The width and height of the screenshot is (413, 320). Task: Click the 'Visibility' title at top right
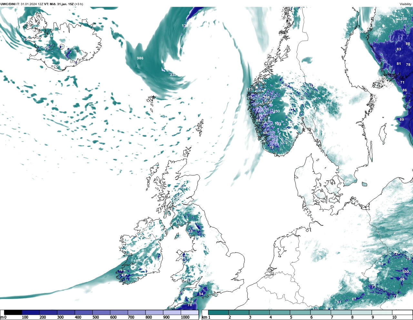tap(406, 4)
